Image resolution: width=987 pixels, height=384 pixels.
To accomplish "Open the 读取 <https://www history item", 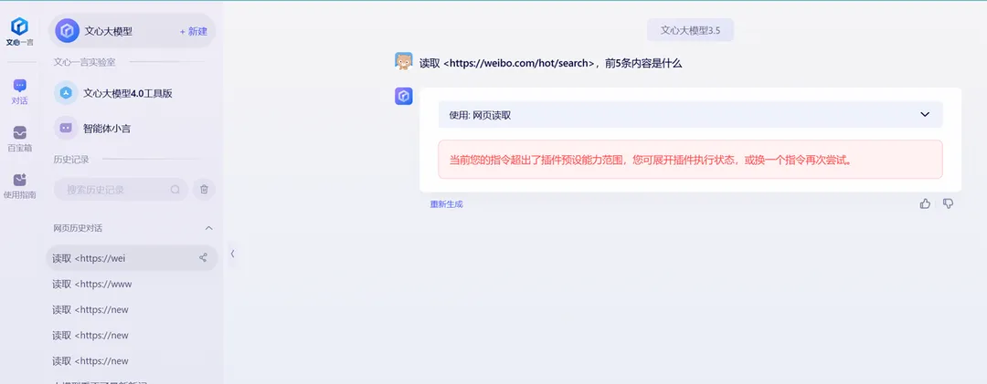I will click(92, 284).
